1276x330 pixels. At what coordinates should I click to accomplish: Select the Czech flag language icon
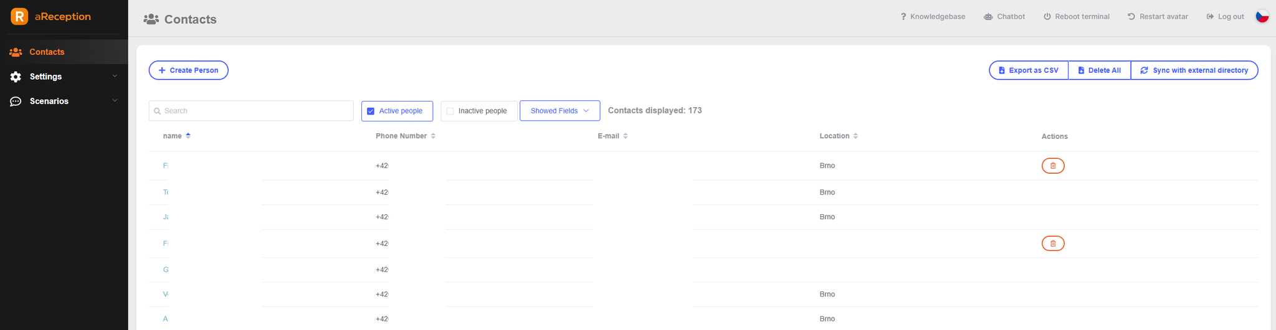[x=1262, y=16]
